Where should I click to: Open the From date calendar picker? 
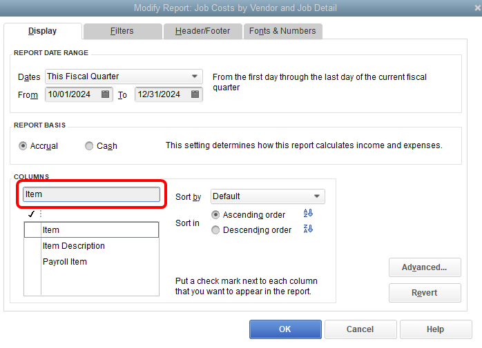click(105, 94)
